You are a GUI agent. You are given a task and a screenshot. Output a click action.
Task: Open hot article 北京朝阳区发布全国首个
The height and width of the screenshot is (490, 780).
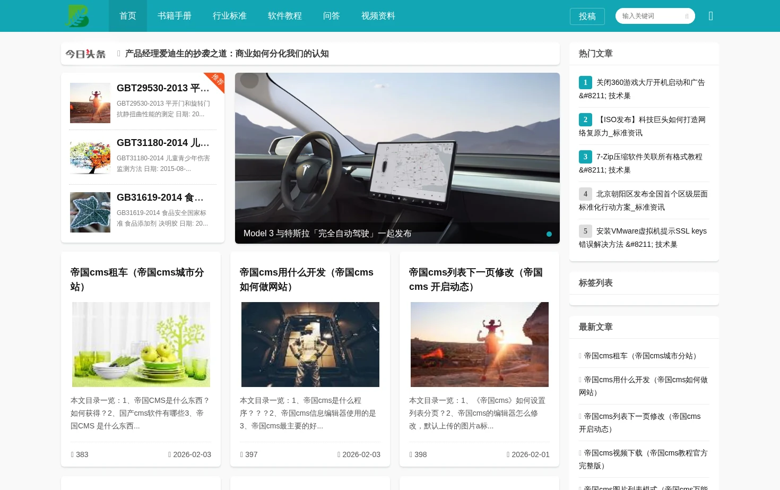(x=643, y=201)
